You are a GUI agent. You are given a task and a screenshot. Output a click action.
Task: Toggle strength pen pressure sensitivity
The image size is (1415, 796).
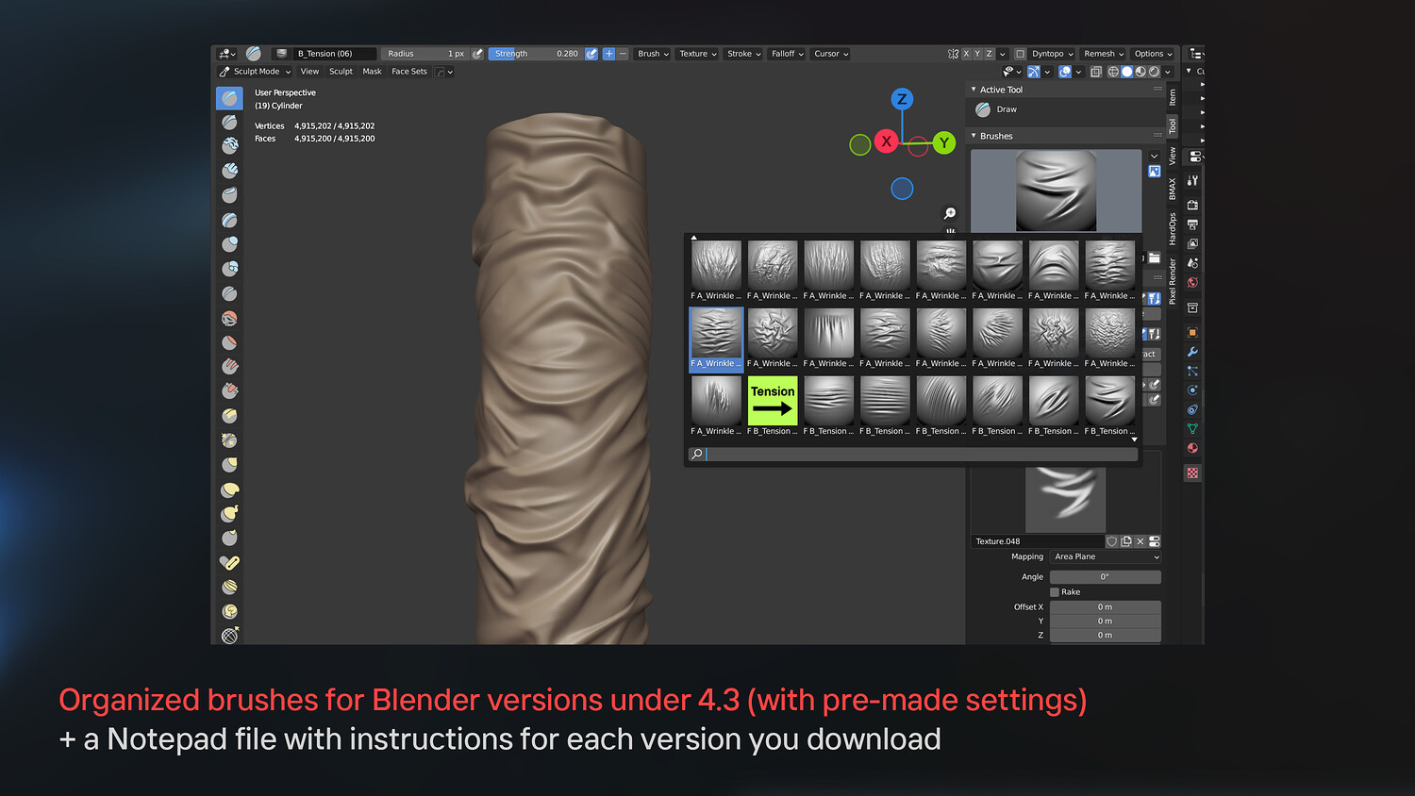click(591, 54)
